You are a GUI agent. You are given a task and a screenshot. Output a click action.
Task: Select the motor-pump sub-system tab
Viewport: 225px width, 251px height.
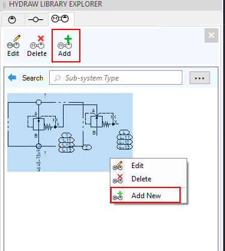click(x=61, y=19)
